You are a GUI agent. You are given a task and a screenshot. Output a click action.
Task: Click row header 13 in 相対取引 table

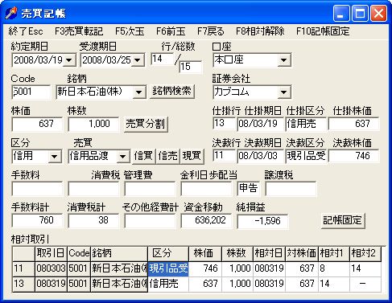[x=23, y=284]
